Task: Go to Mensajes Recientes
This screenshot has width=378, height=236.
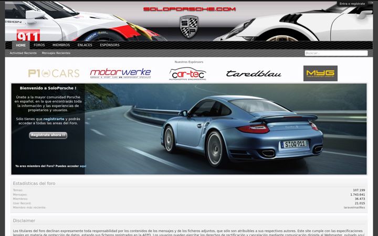Action: coord(56,53)
